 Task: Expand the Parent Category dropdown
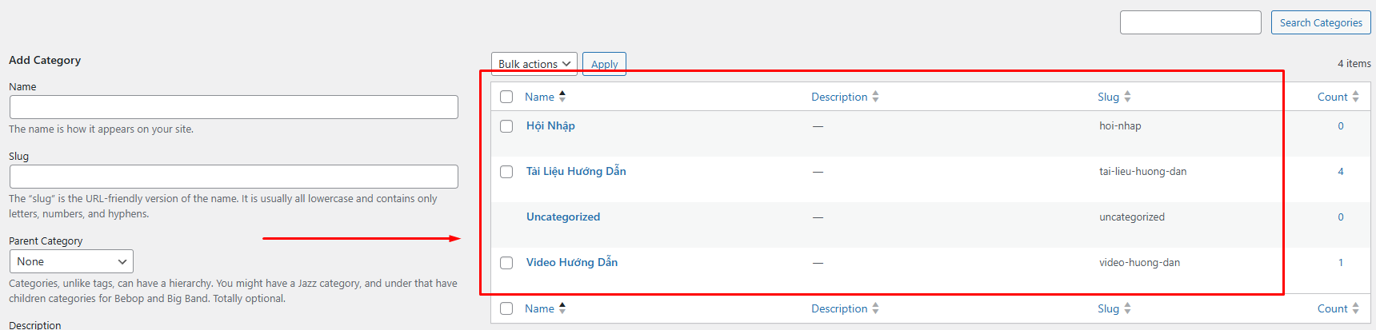[x=71, y=261]
